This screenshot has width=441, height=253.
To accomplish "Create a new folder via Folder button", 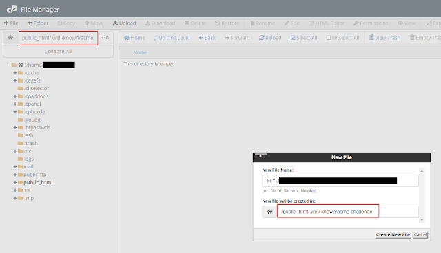I will coord(38,23).
